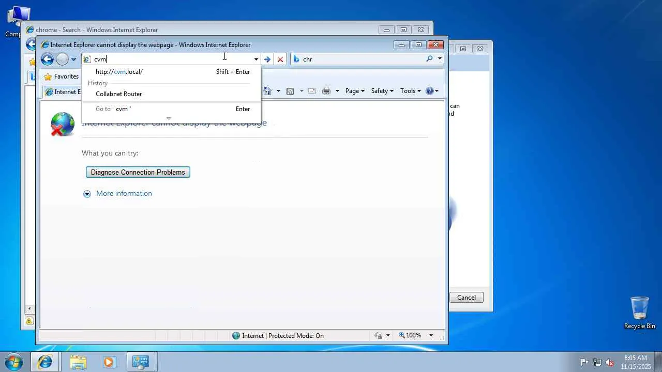Viewport: 662px width, 372px height.
Task: Click the IE logo in the front window title bar
Action: pos(45,45)
